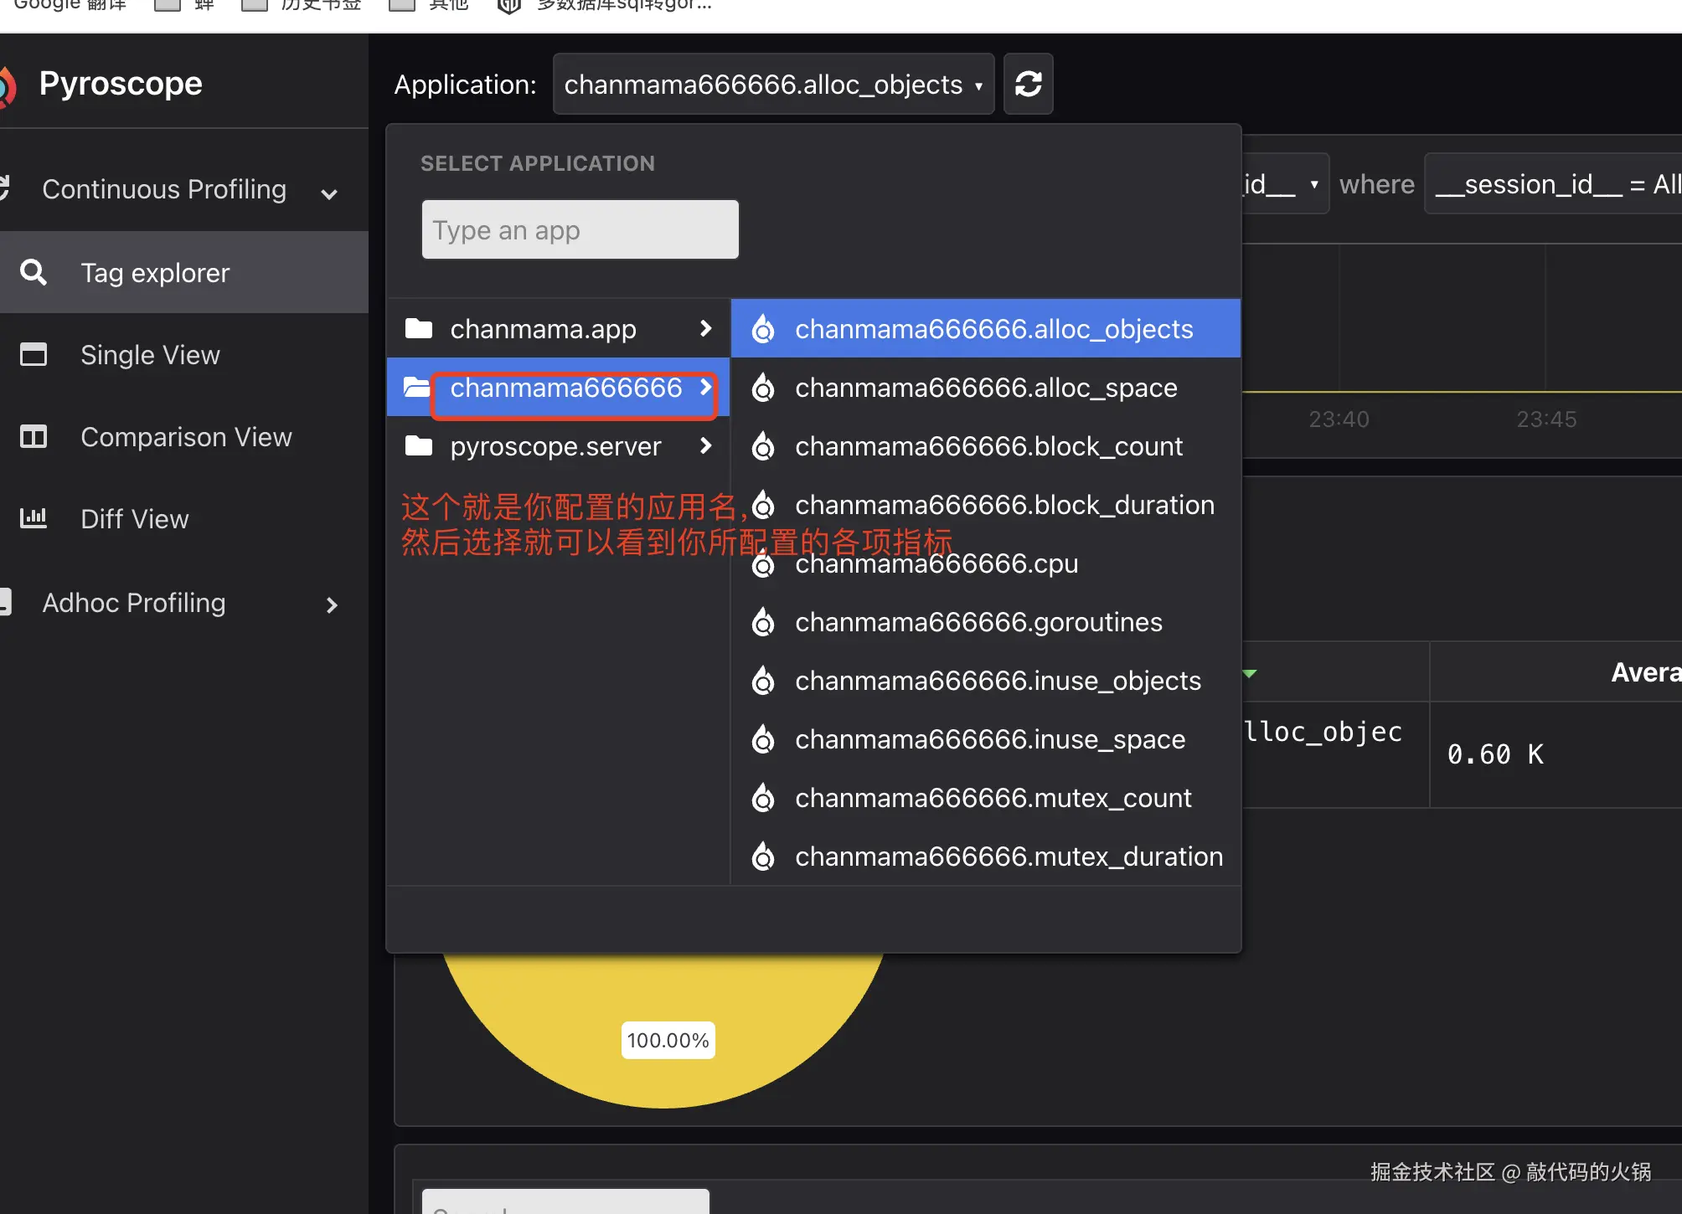The height and width of the screenshot is (1214, 1682).
Task: Collapse the Continuous Profiling section chevron
Action: pos(329,193)
